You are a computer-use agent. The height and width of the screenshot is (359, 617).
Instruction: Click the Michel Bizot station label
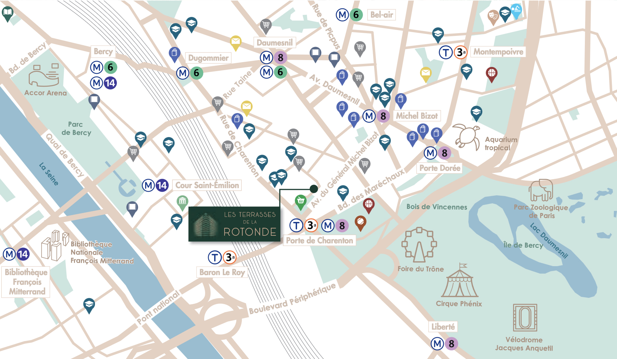(417, 116)
